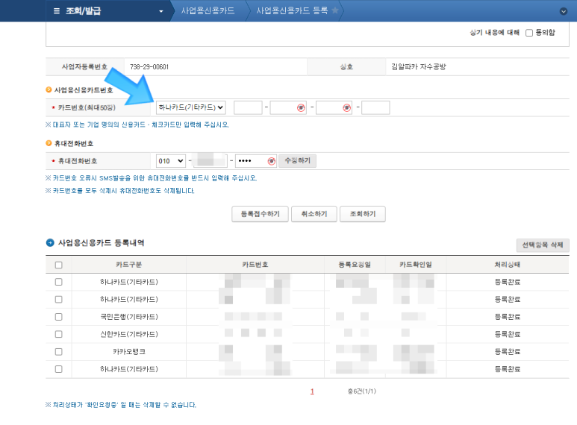Click the 카드번호 column header
577x425 pixels.
(x=255, y=265)
